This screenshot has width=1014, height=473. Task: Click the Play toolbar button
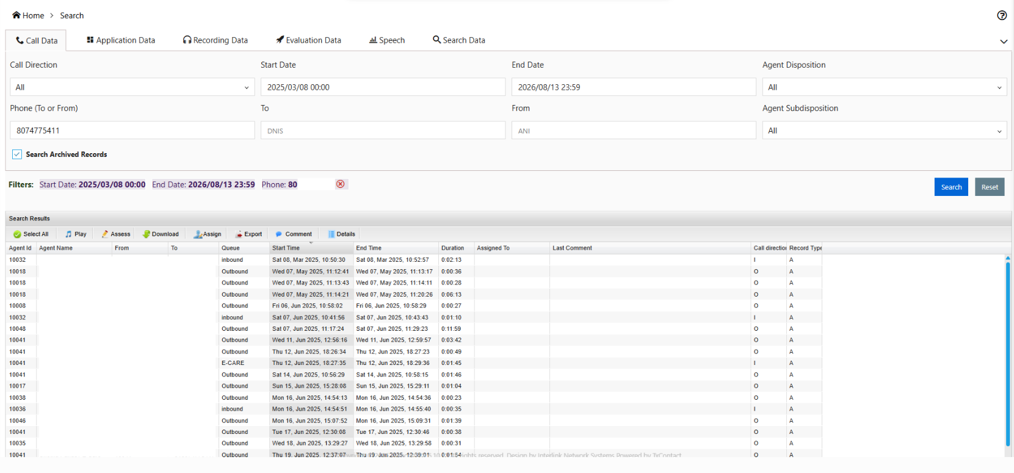[x=76, y=234]
